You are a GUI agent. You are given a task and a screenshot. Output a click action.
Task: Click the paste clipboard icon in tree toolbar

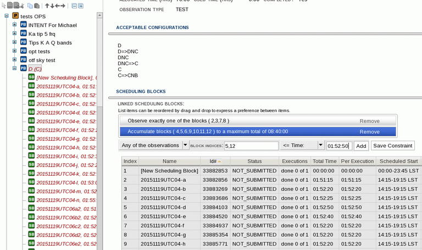pos(36,6)
